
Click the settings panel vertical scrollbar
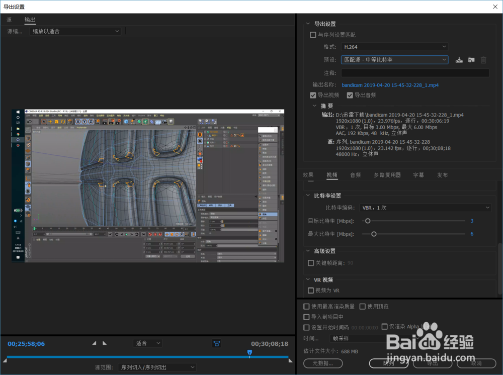tap(500, 268)
